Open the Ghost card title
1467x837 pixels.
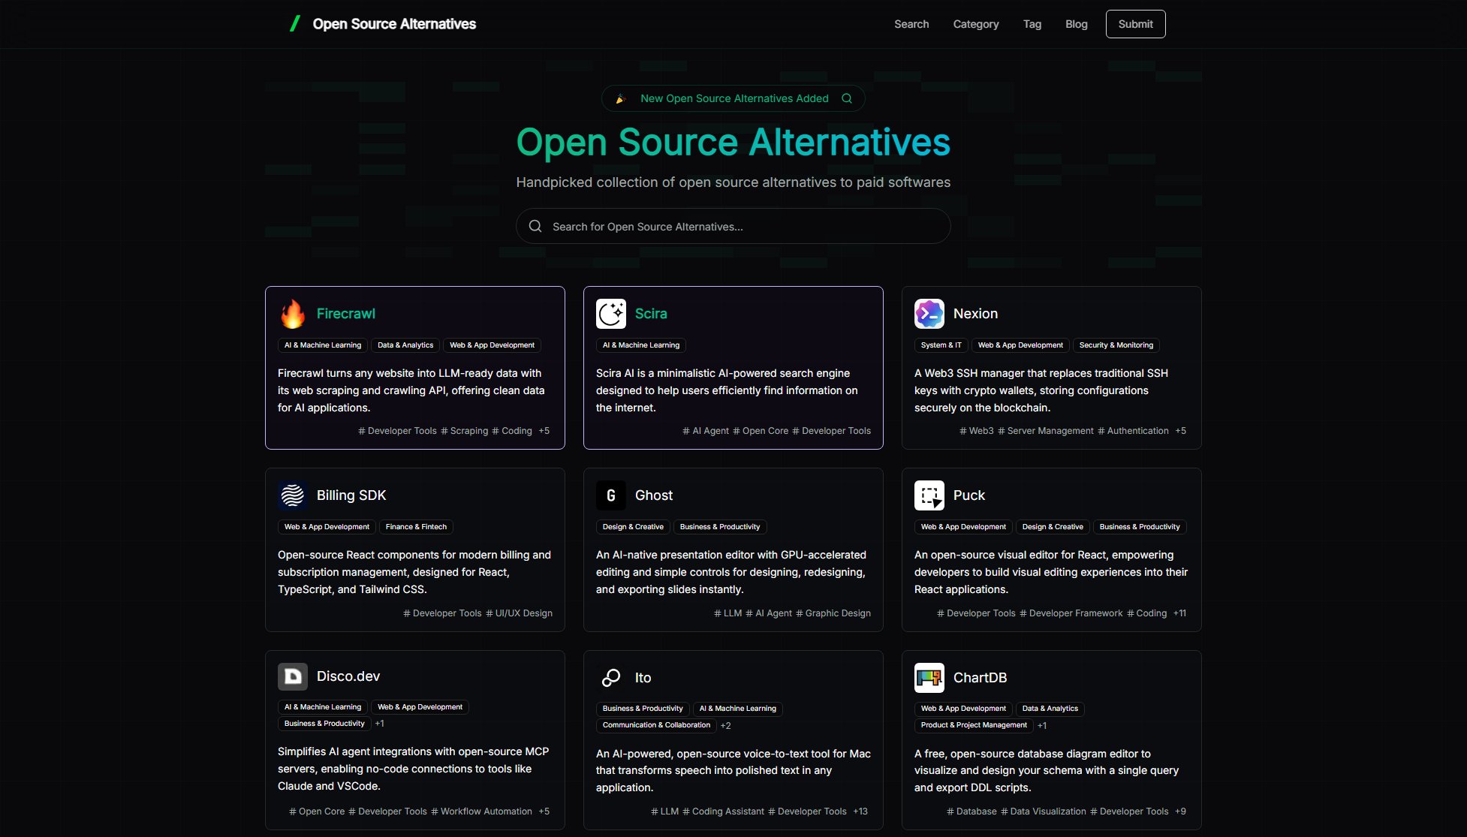click(x=654, y=495)
